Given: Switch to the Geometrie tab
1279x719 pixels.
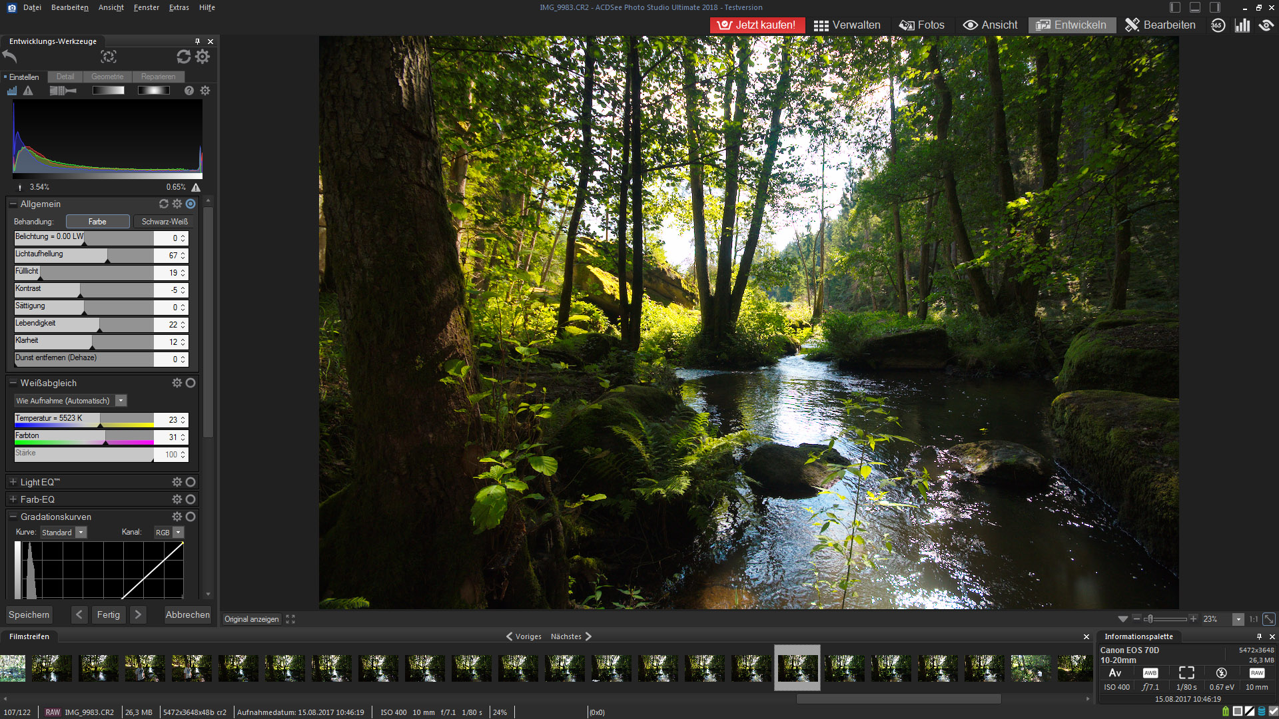Looking at the screenshot, I should click(107, 77).
